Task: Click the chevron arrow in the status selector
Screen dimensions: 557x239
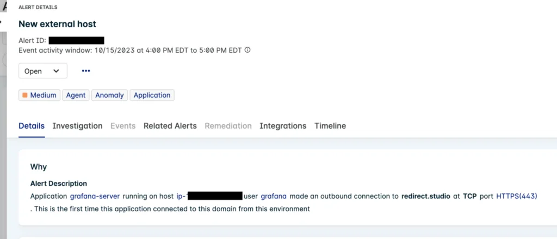Action: coord(56,71)
